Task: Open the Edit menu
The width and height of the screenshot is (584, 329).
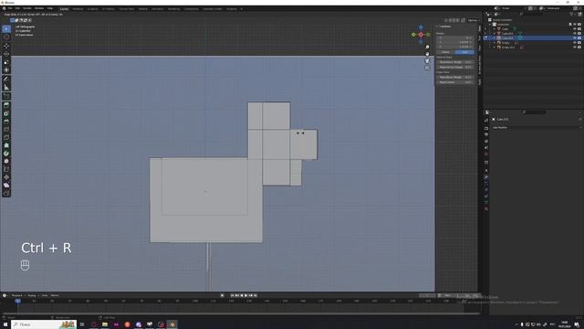Action: 17,8
